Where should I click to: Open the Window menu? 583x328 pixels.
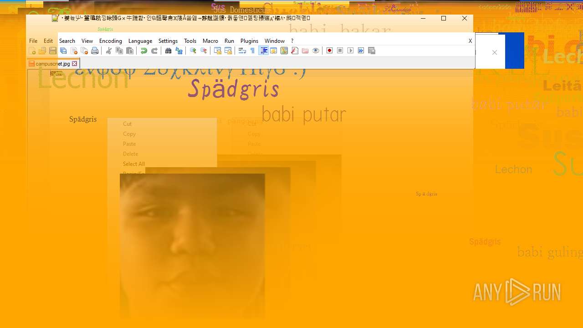pyautogui.click(x=275, y=41)
